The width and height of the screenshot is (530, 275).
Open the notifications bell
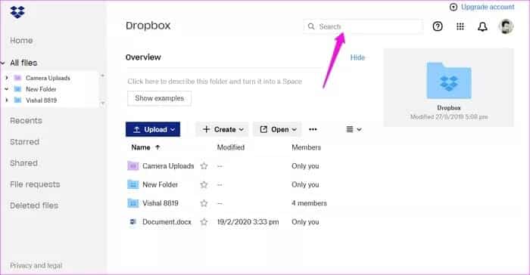[482, 26]
